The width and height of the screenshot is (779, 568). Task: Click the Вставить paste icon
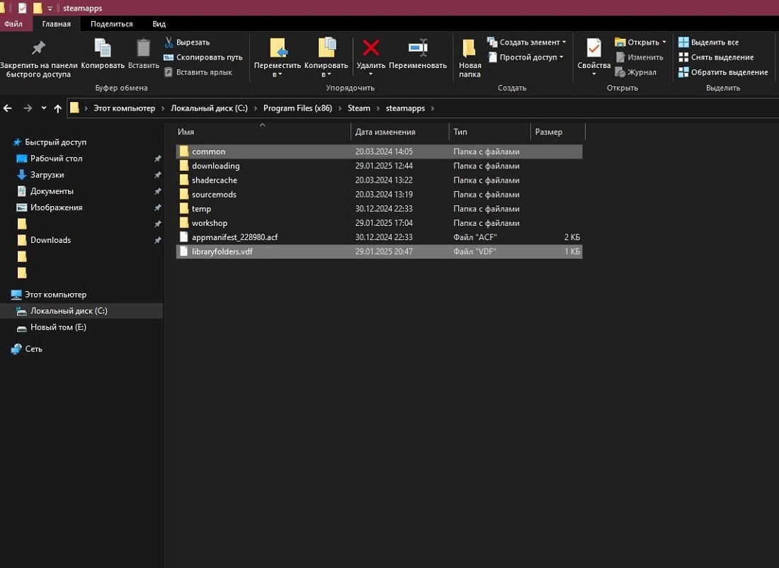[x=144, y=48]
